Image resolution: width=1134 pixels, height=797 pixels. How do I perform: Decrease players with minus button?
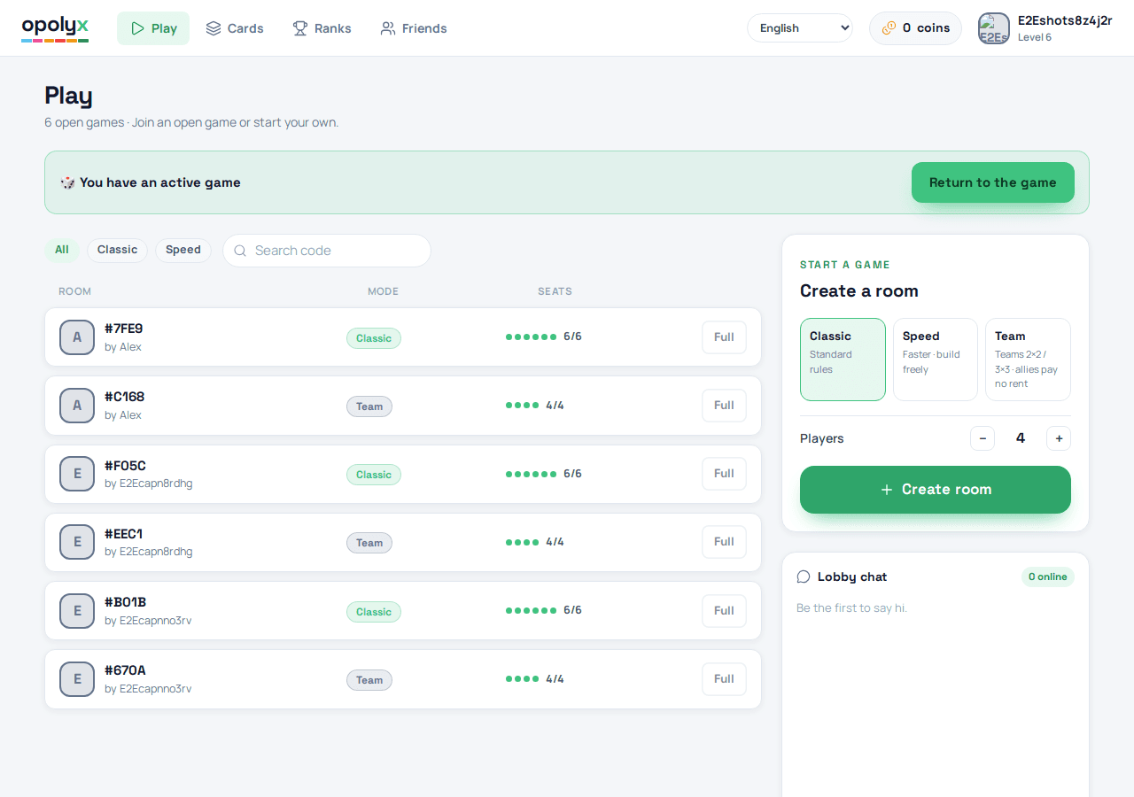(983, 438)
